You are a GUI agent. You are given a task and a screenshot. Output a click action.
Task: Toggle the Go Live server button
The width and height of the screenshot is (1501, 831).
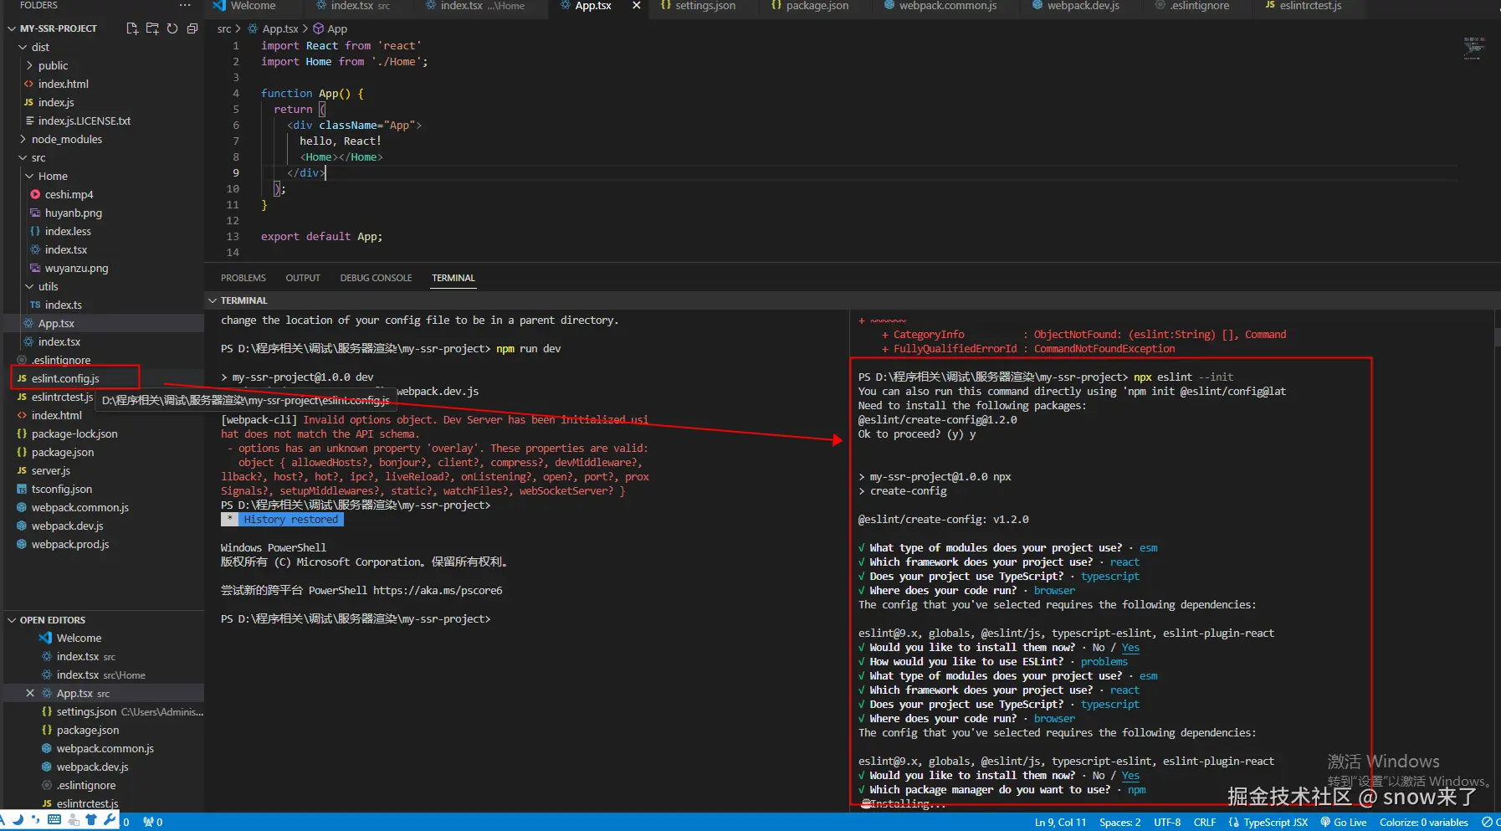[x=1344, y=822]
